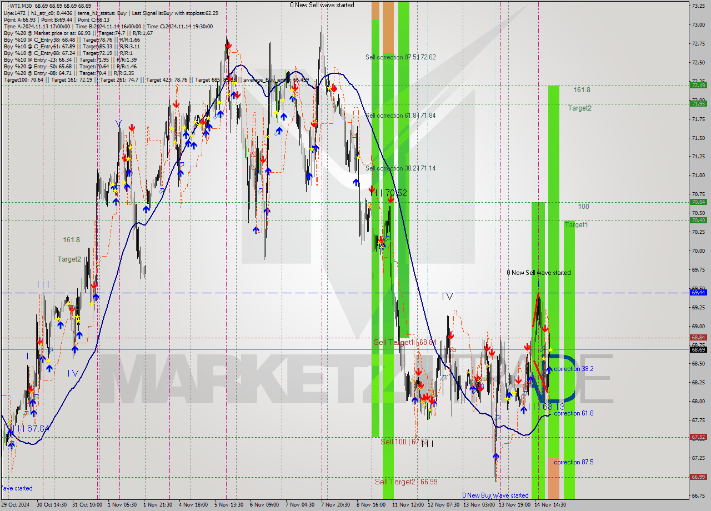Click the '29 Oct 2024' time axis label
The image size is (711, 511).
pos(15,505)
